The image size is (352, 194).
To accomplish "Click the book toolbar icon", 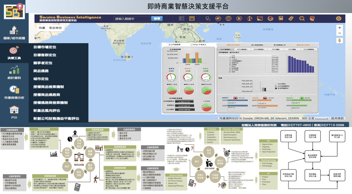I will pos(281,19).
